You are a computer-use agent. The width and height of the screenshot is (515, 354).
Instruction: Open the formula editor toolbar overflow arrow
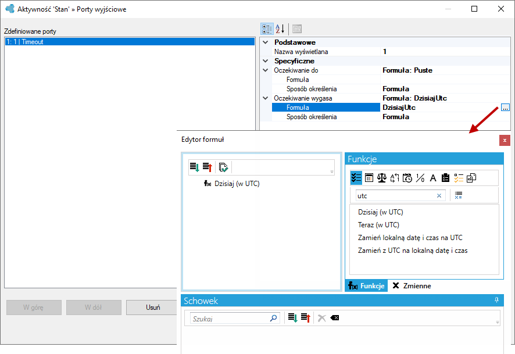pos(332,171)
